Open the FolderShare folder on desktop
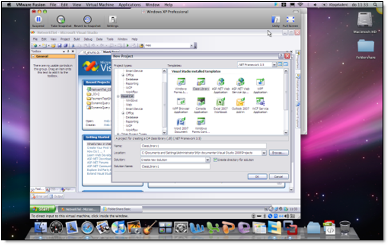Screen dimensions: 389x246 (366, 50)
